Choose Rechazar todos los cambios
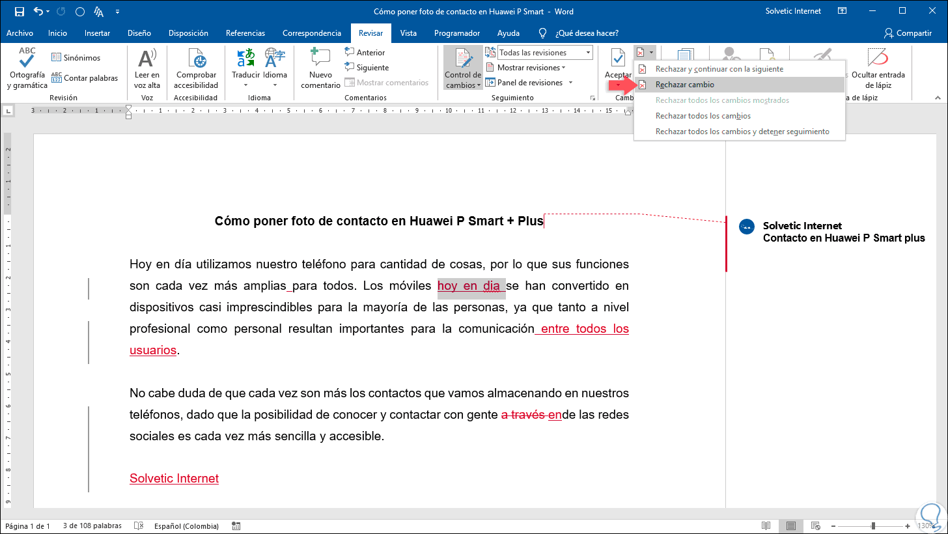 tap(740, 116)
